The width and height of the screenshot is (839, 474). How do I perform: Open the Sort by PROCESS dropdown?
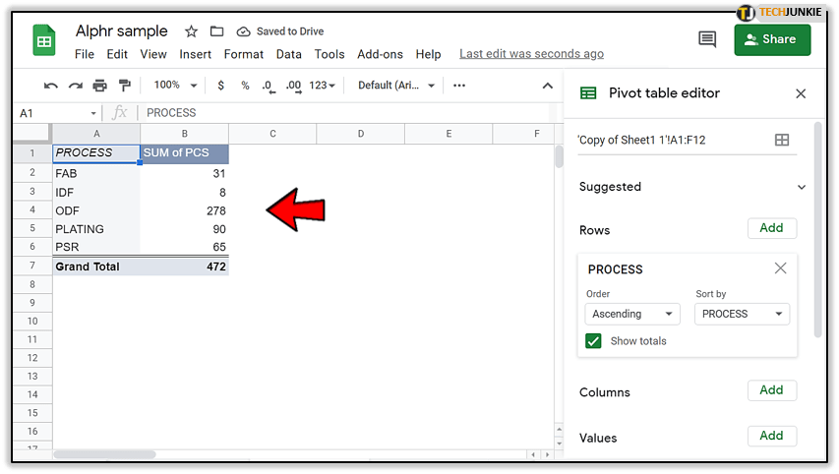pyautogui.click(x=742, y=314)
